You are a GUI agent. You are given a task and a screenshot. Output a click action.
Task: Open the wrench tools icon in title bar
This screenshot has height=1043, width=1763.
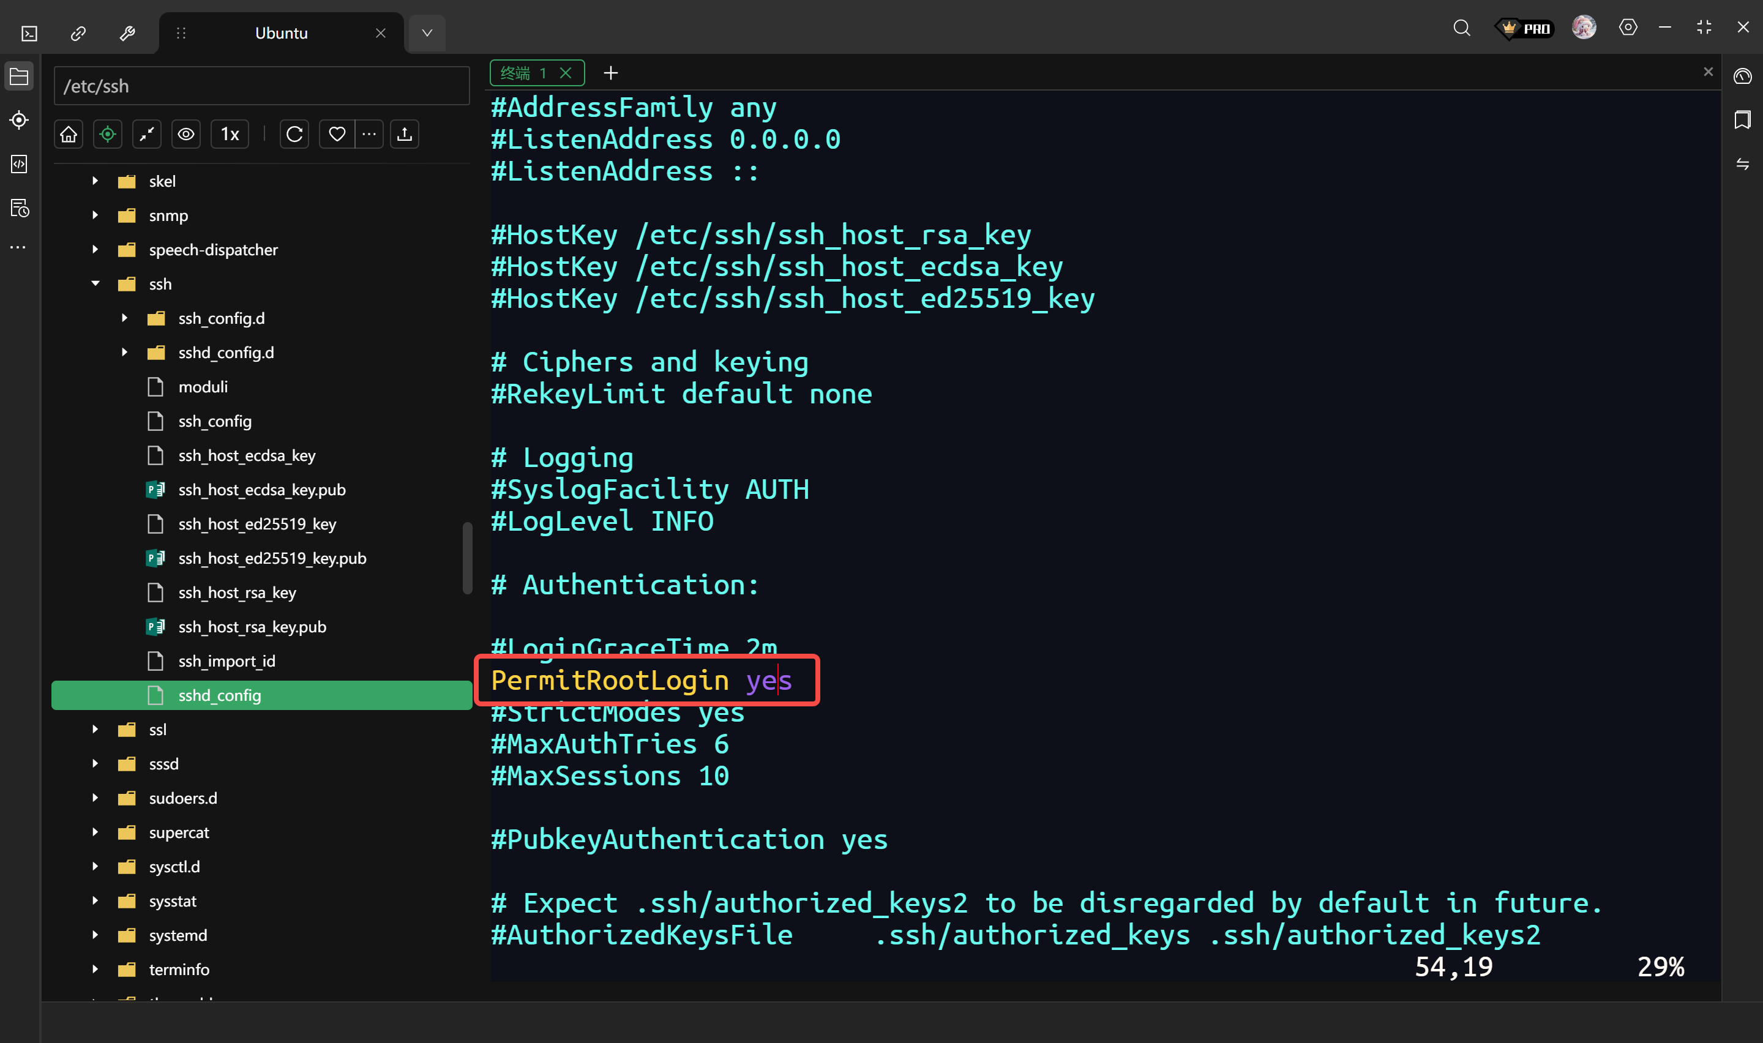127,33
